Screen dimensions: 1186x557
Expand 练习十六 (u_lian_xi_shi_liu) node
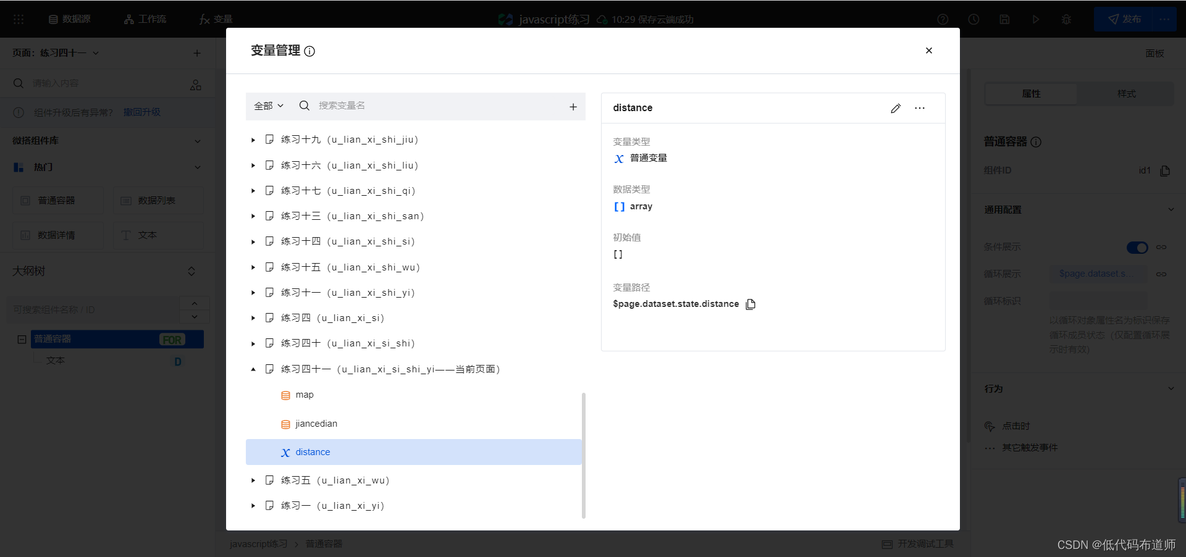[253, 165]
